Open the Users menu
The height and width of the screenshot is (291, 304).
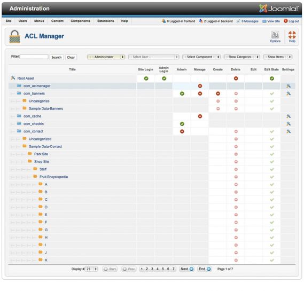click(22, 21)
